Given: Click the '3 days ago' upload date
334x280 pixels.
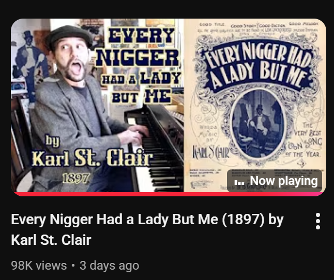Looking at the screenshot, I should (109, 266).
